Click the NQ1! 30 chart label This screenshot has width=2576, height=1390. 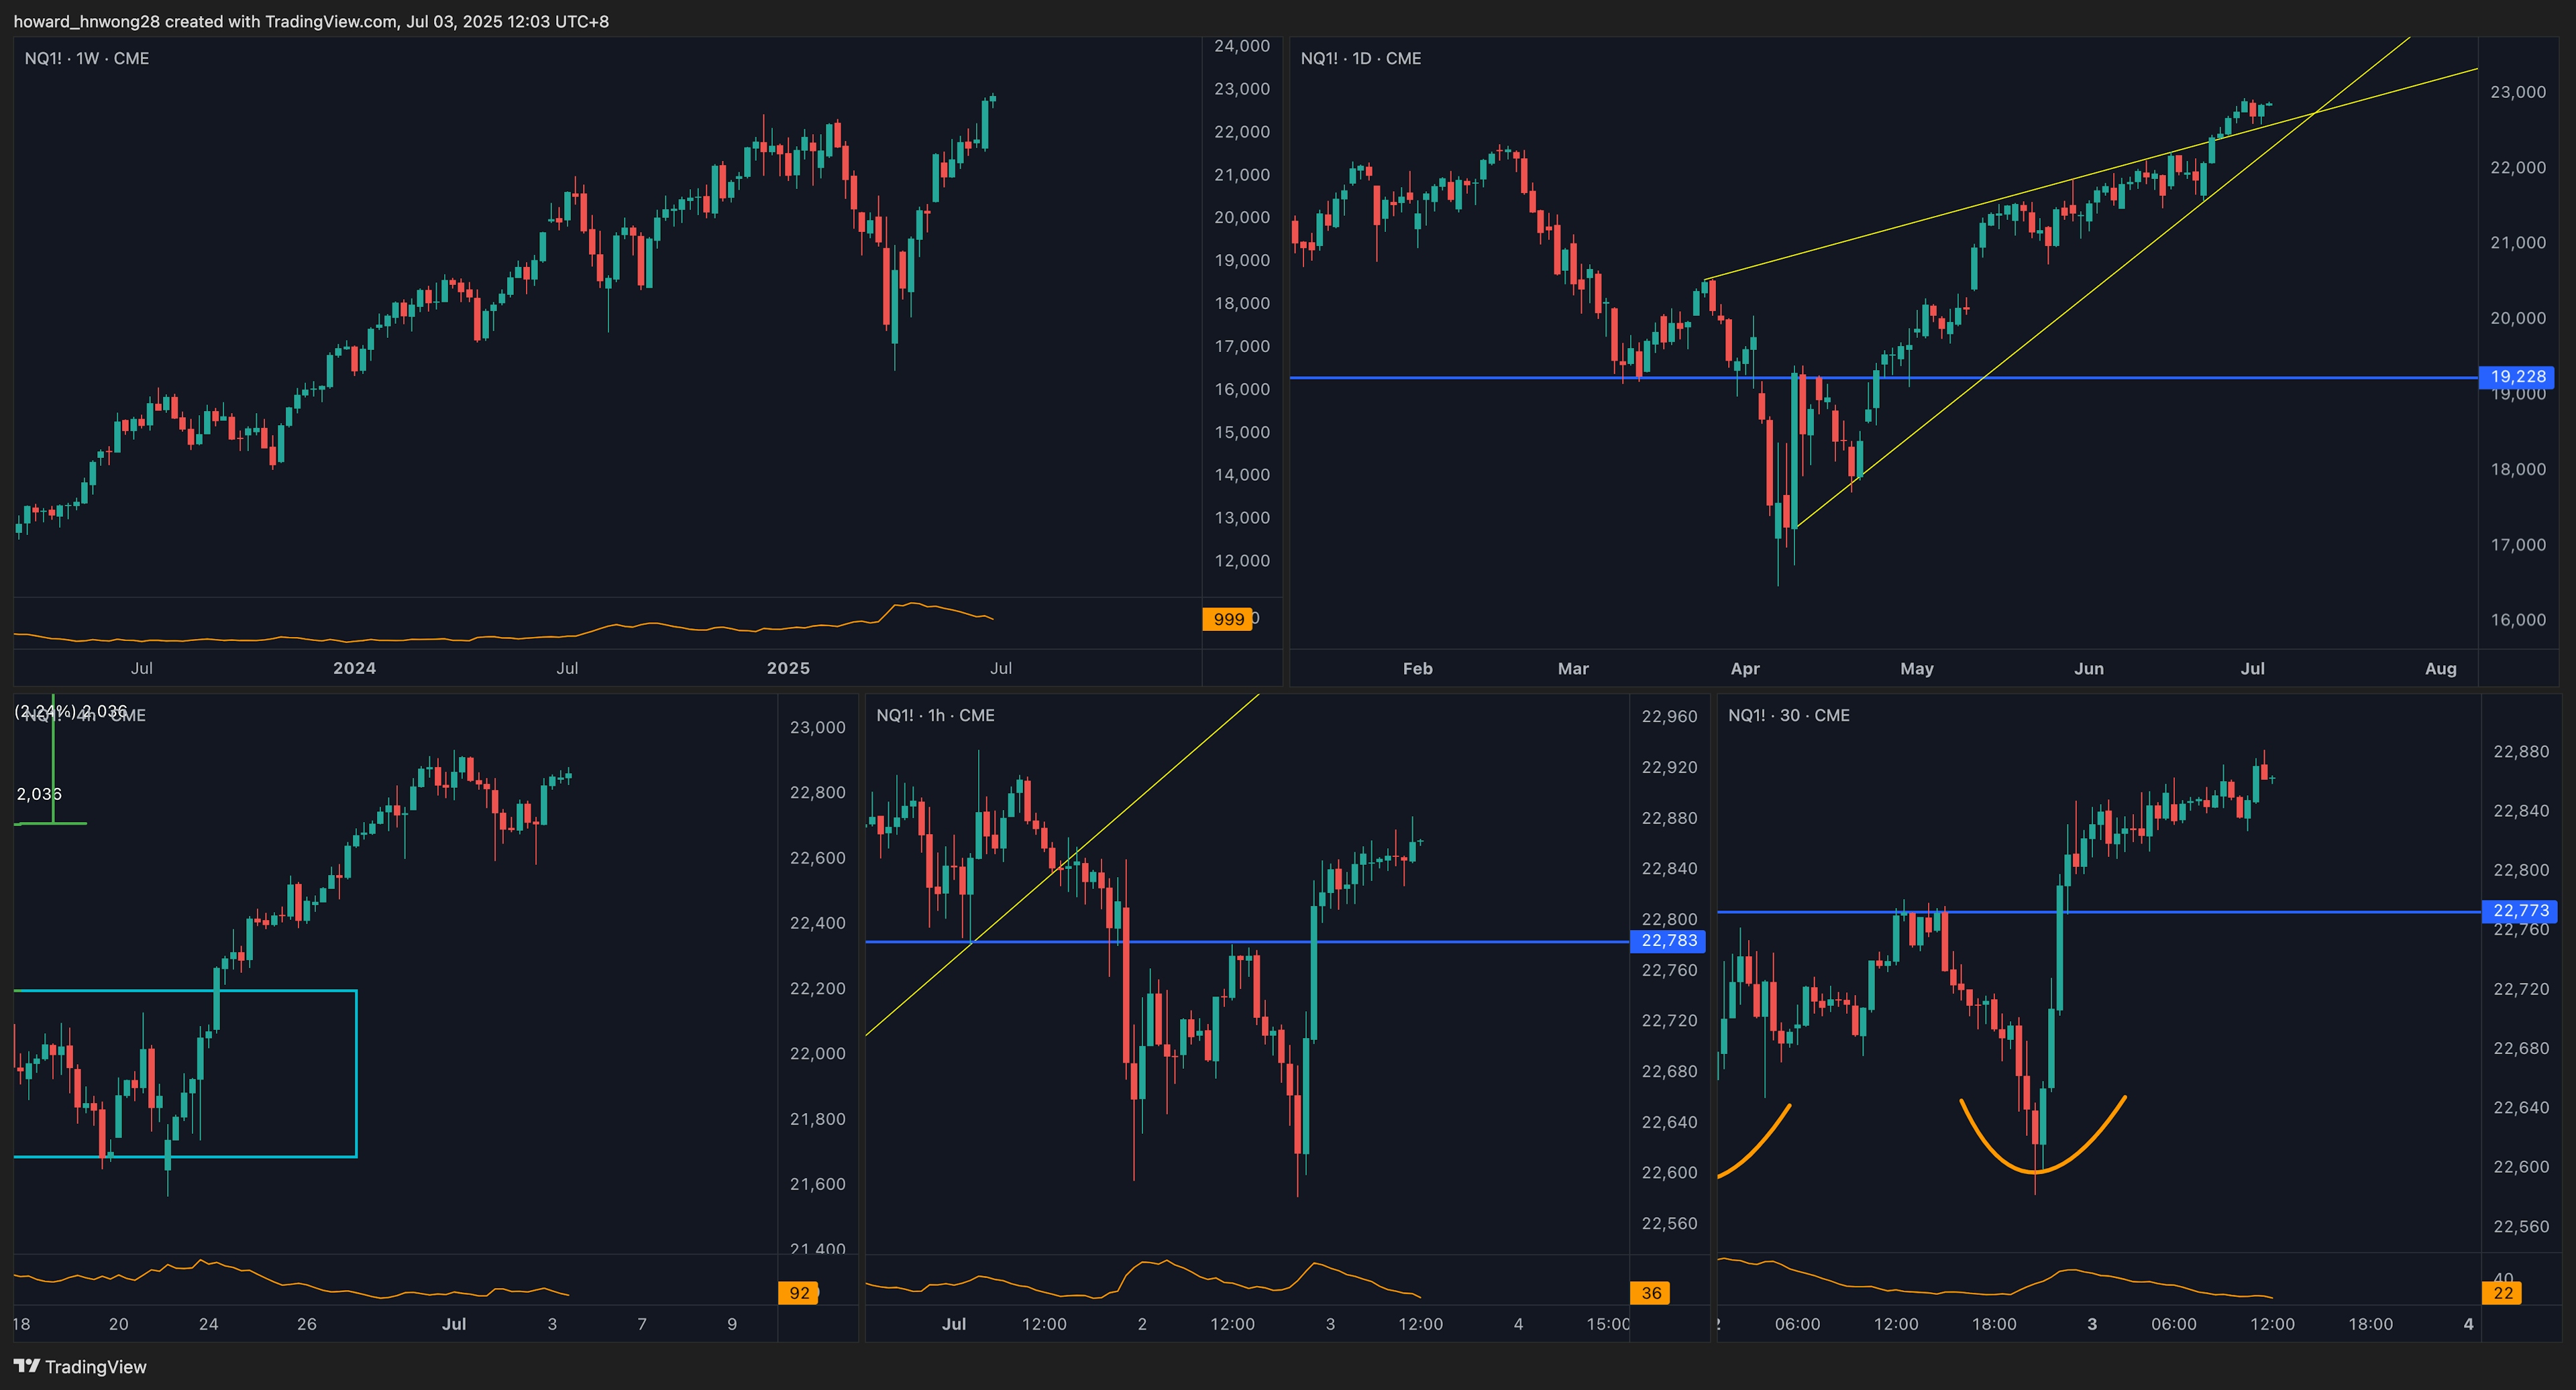tap(1788, 715)
